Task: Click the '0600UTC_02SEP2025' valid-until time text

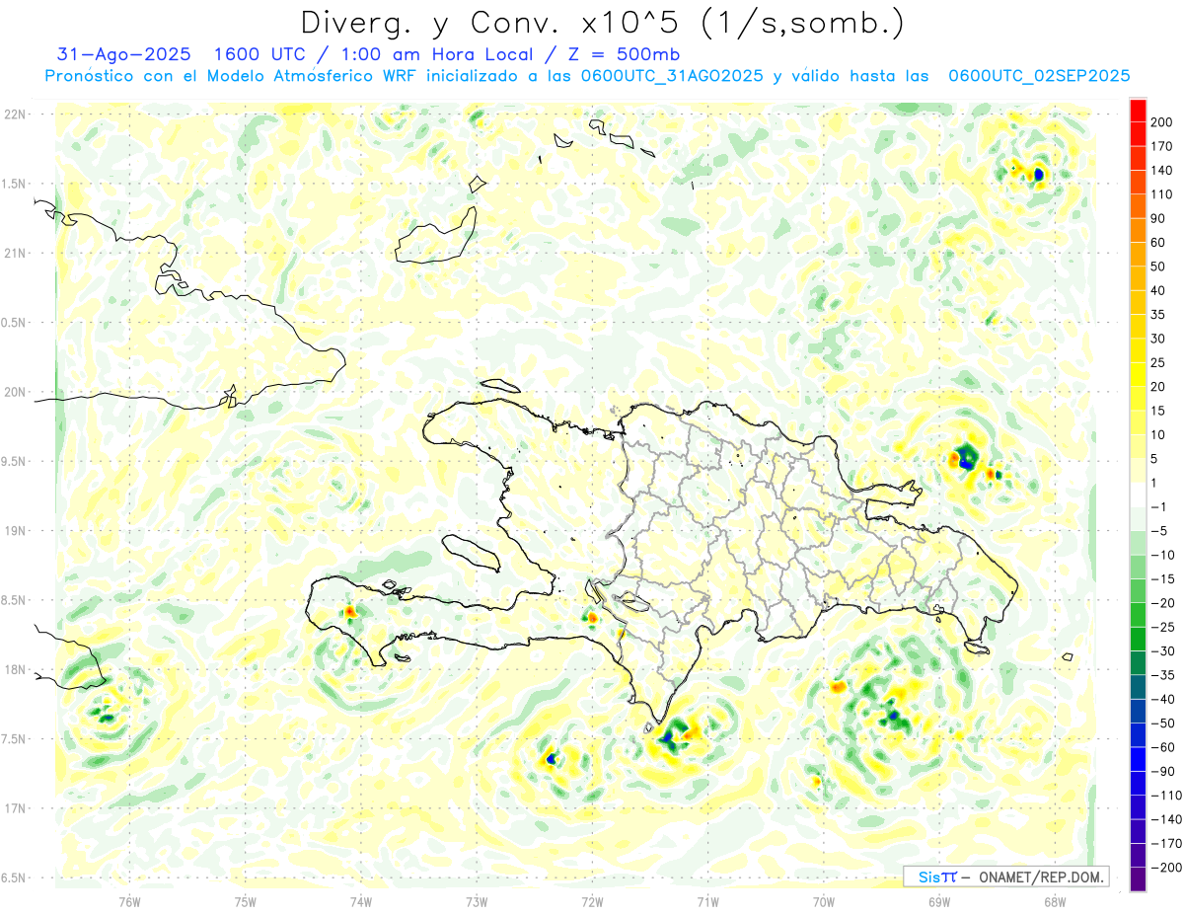Action: pos(1039,76)
